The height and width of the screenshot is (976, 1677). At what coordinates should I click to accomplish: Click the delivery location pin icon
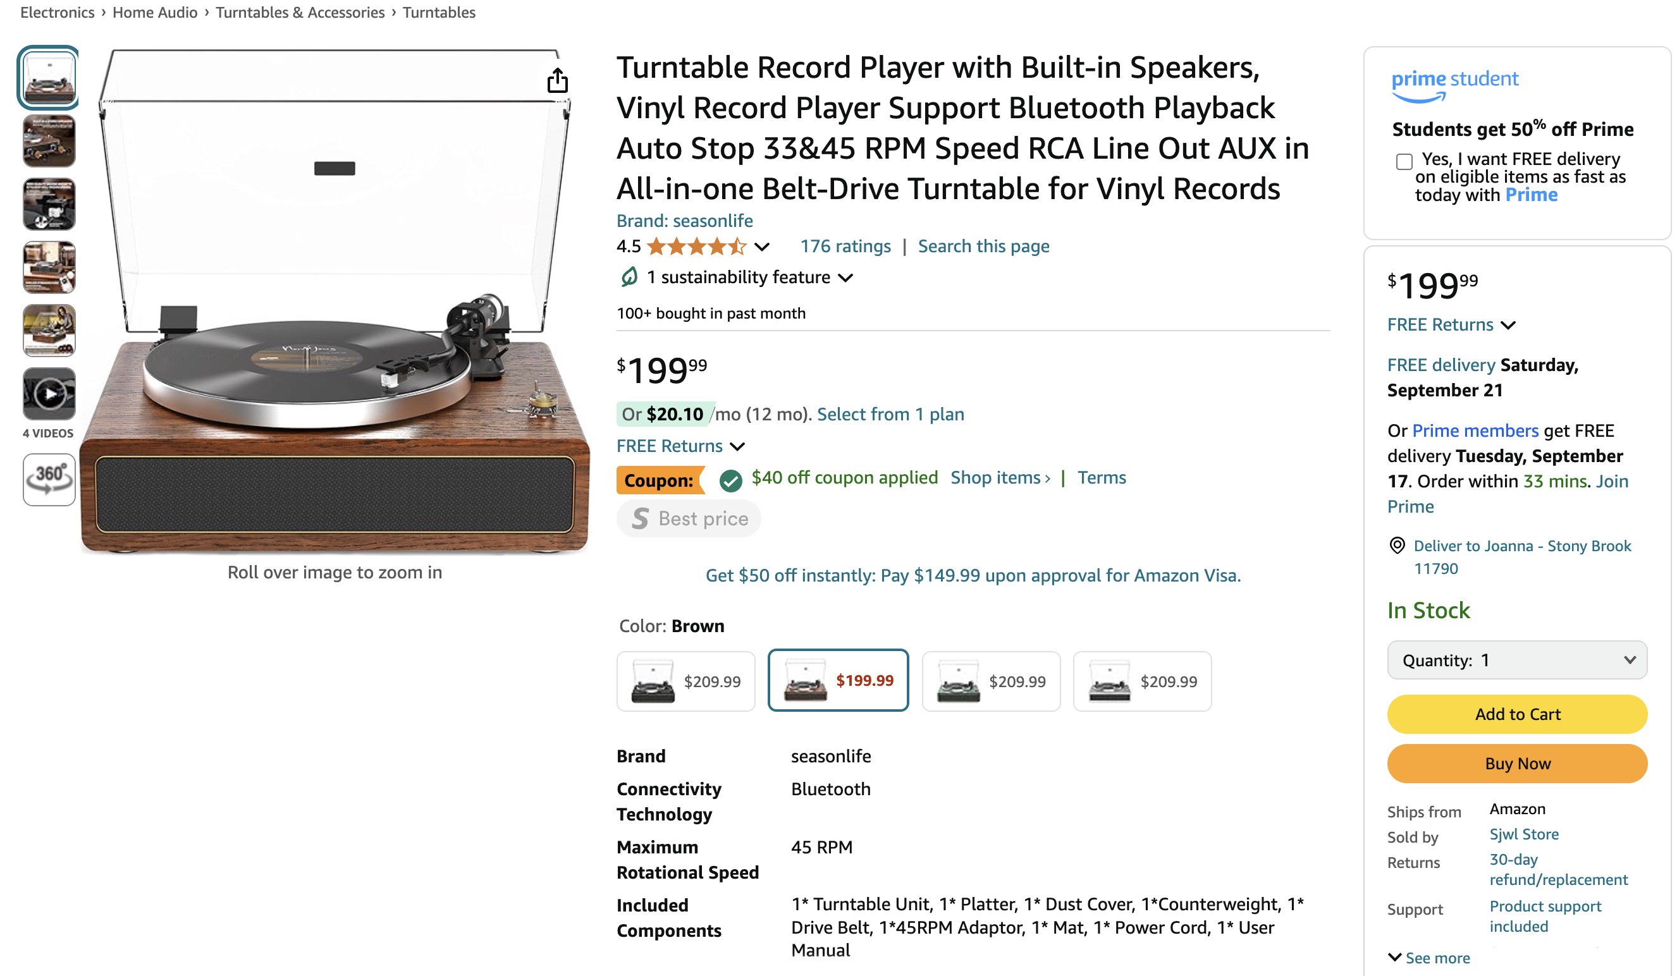pos(1397,546)
